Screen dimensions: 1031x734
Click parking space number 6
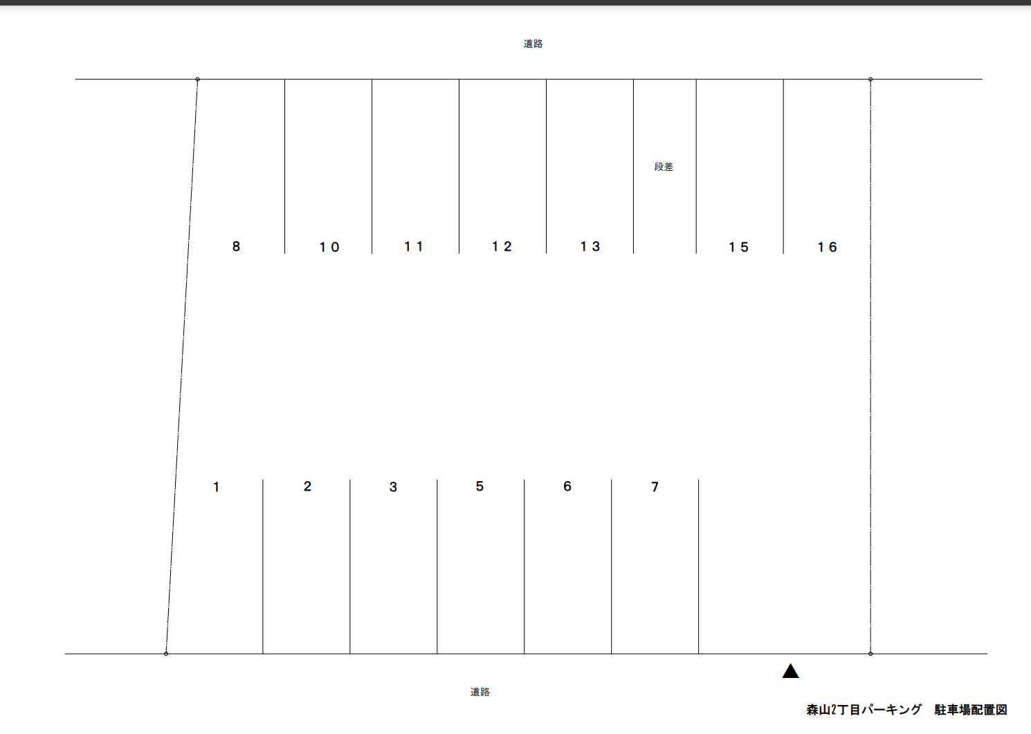click(567, 487)
